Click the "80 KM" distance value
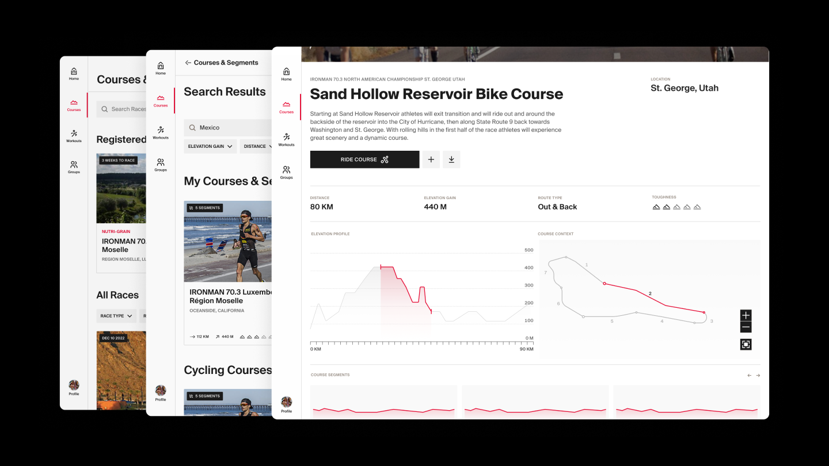The height and width of the screenshot is (466, 829). [321, 207]
